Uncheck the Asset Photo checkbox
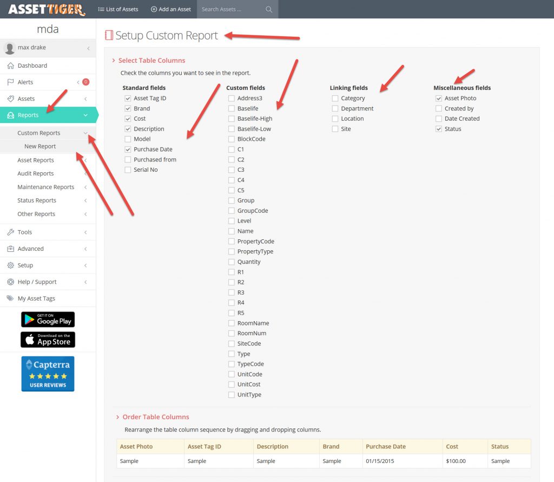The width and height of the screenshot is (554, 482). [439, 99]
